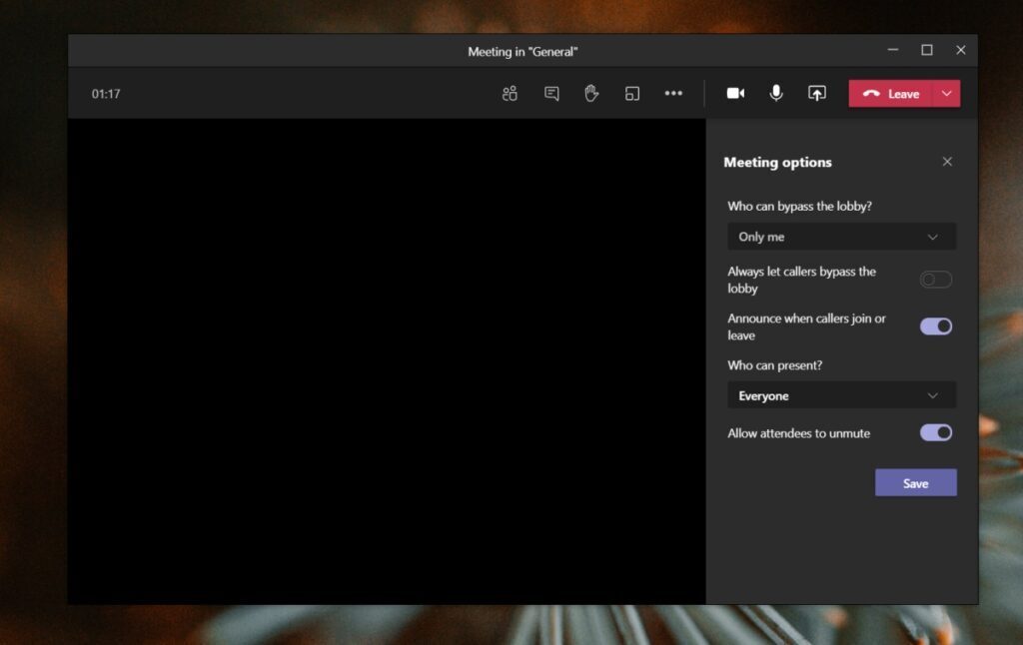This screenshot has width=1023, height=645.
Task: Click the black video stage area
Action: 388,359
